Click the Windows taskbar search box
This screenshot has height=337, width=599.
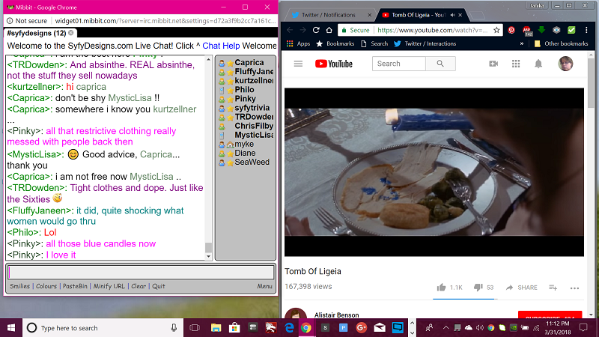coord(103,327)
